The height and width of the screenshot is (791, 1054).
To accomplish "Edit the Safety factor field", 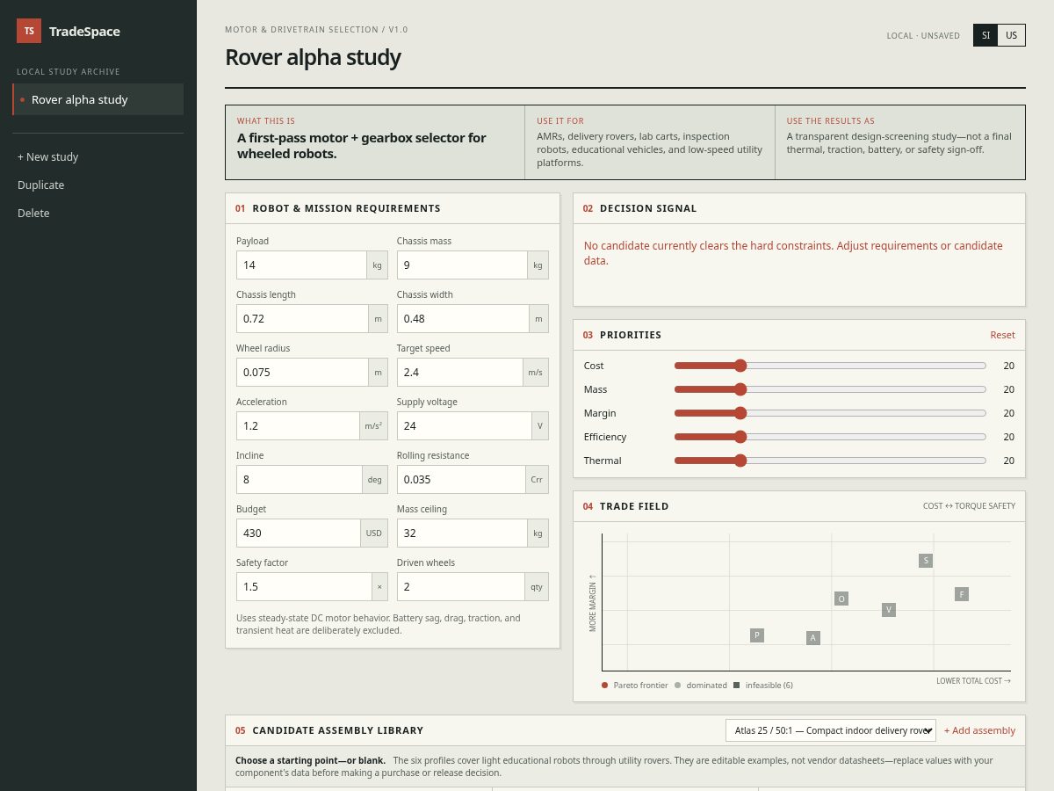I will click(x=303, y=587).
